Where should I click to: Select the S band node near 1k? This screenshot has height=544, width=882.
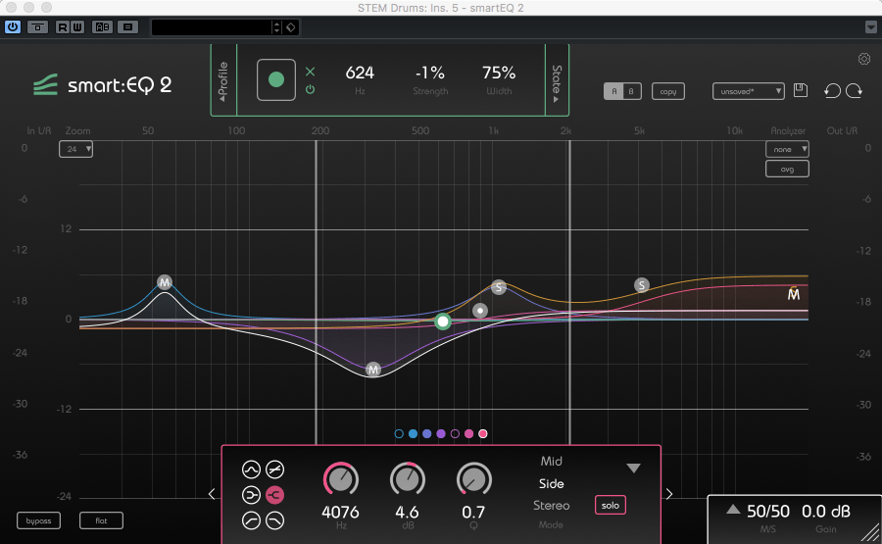499,287
